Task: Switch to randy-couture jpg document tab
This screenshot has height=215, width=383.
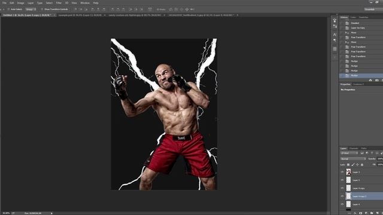Action: [135, 15]
